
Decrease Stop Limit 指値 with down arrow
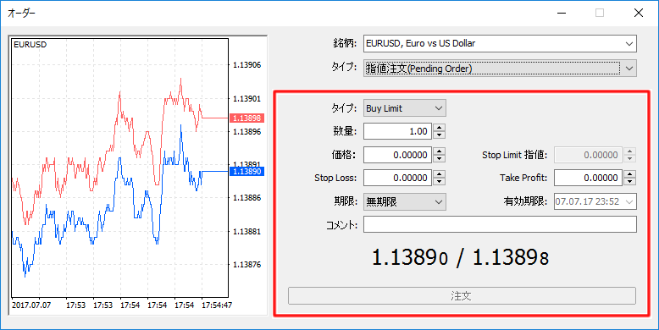coord(629,159)
